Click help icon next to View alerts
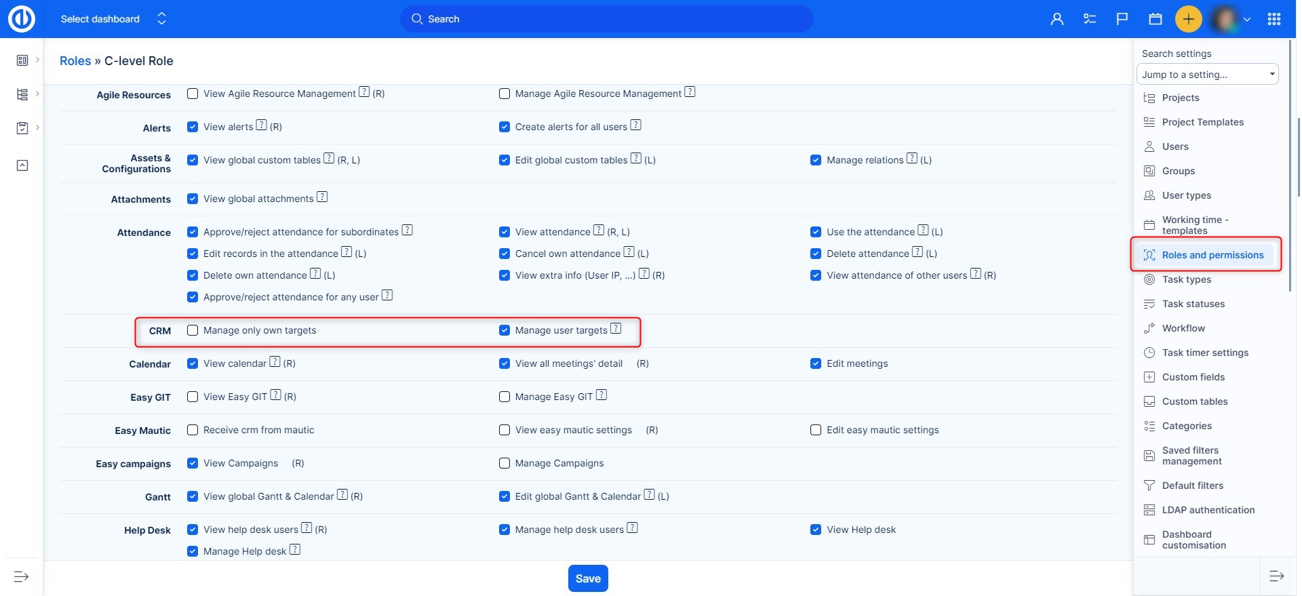This screenshot has height=596, width=1302. (x=261, y=125)
